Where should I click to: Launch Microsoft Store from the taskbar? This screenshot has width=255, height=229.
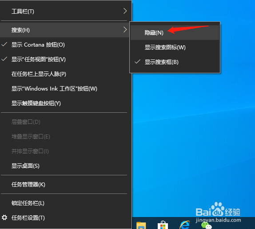(x=163, y=225)
